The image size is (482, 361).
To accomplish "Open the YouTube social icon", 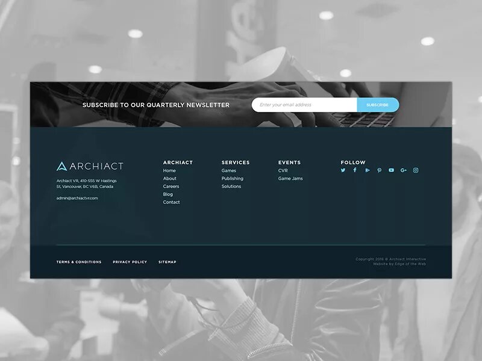I will [391, 170].
